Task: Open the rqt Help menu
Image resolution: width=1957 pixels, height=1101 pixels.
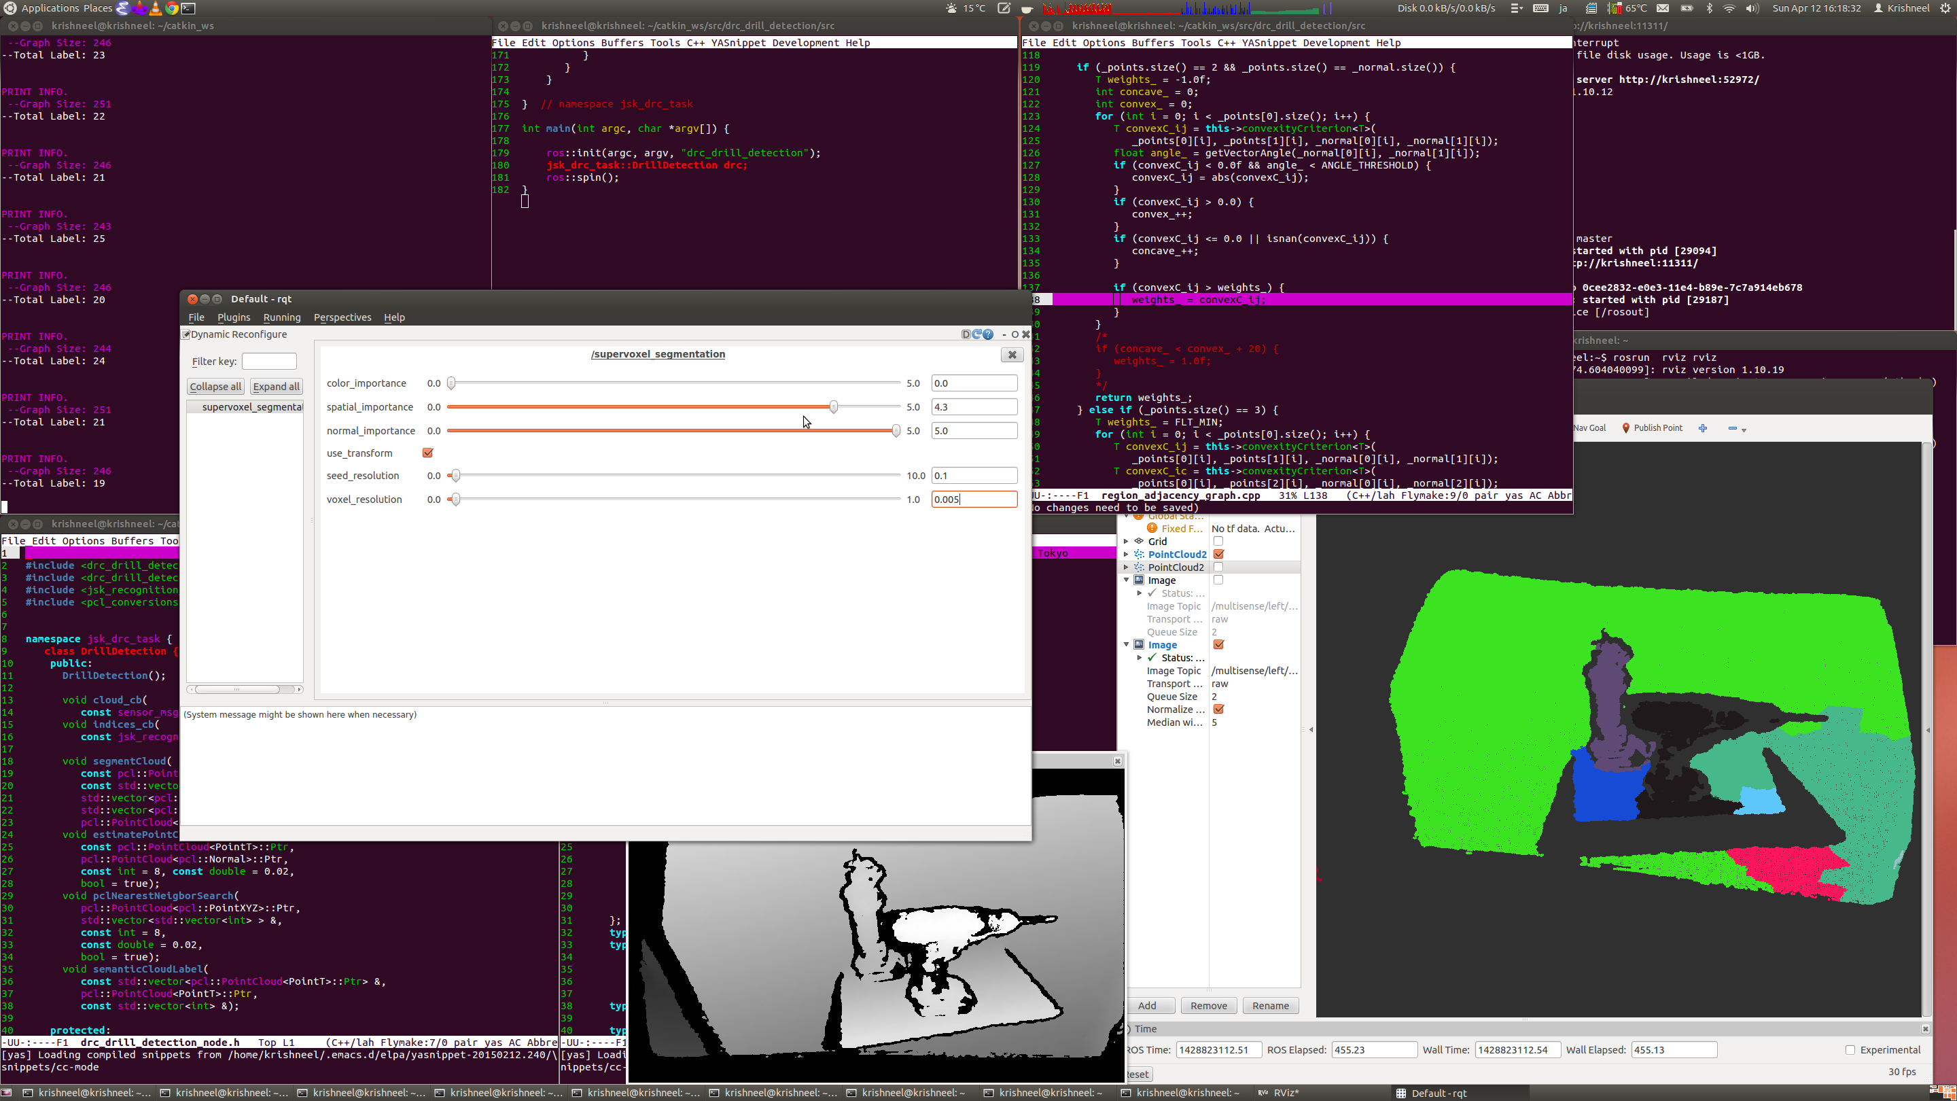Action: pyautogui.click(x=394, y=317)
